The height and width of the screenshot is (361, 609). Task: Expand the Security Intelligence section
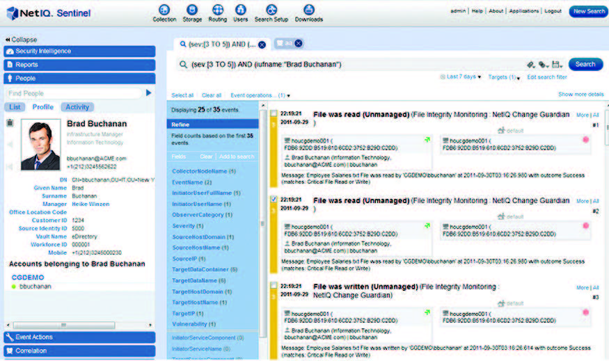click(x=79, y=51)
